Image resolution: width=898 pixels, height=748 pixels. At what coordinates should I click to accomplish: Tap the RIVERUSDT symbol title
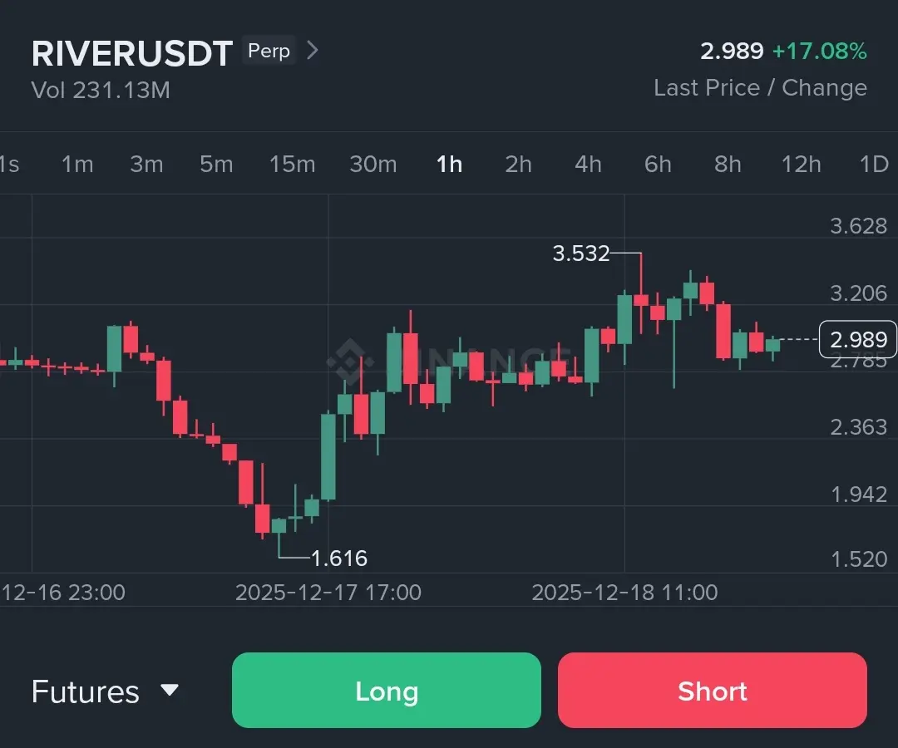click(131, 54)
